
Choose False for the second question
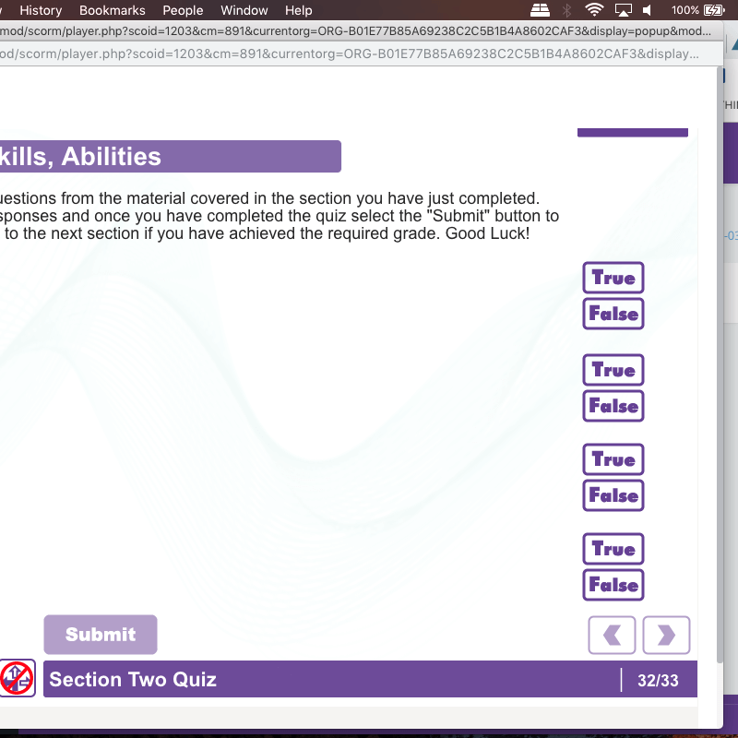tap(613, 406)
